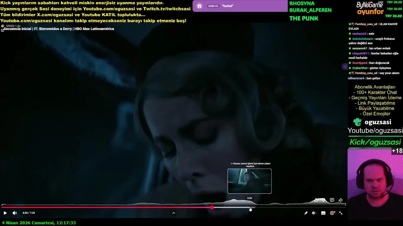Open the HD settings gear
Viewport: 403px width, 226px height.
click(332, 213)
